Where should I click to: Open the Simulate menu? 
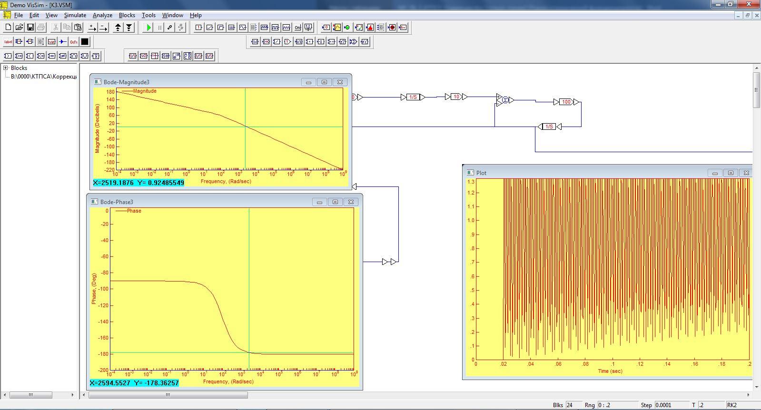click(75, 15)
